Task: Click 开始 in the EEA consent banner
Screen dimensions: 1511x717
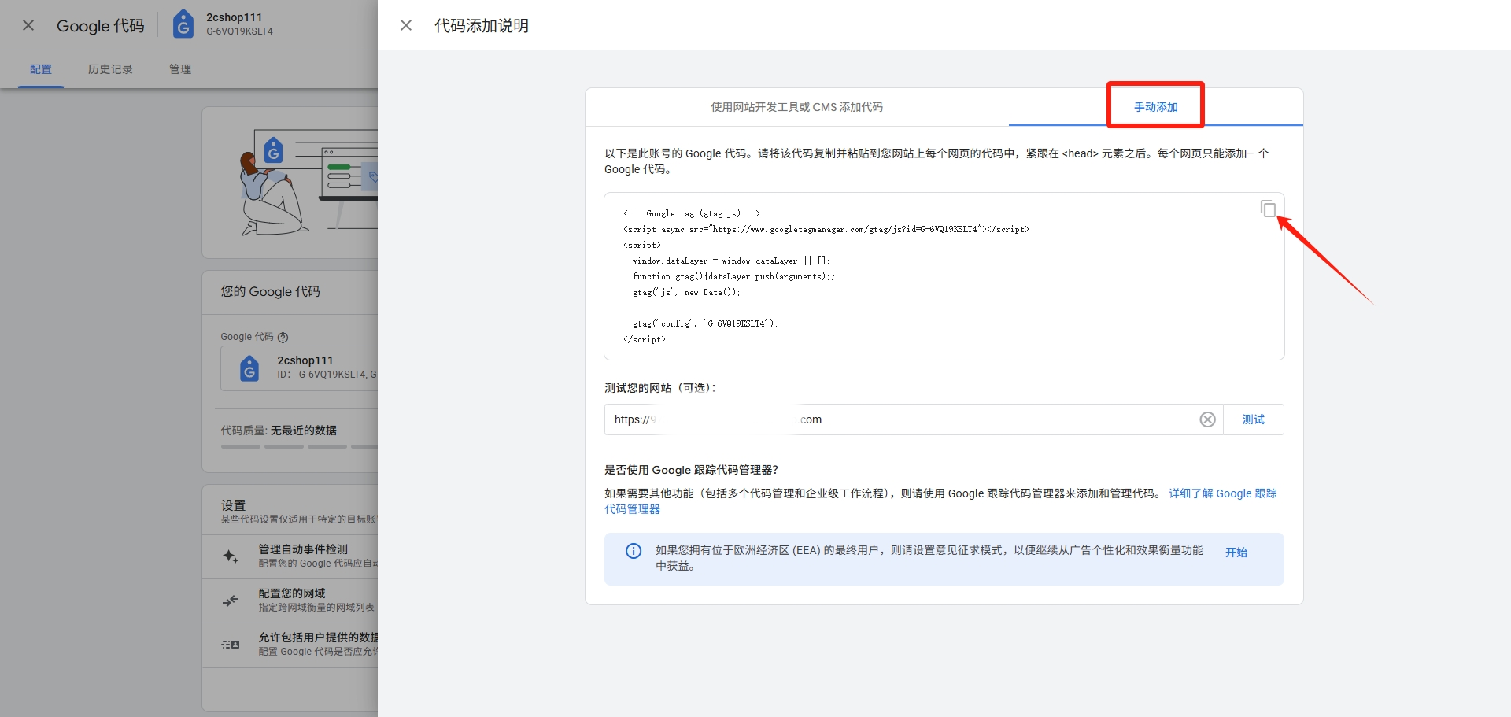Action: tap(1236, 553)
